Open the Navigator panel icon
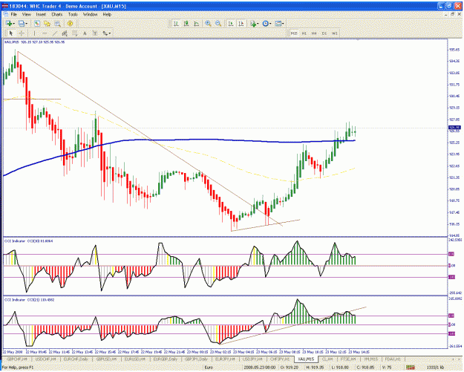 pyautogui.click(x=47, y=24)
